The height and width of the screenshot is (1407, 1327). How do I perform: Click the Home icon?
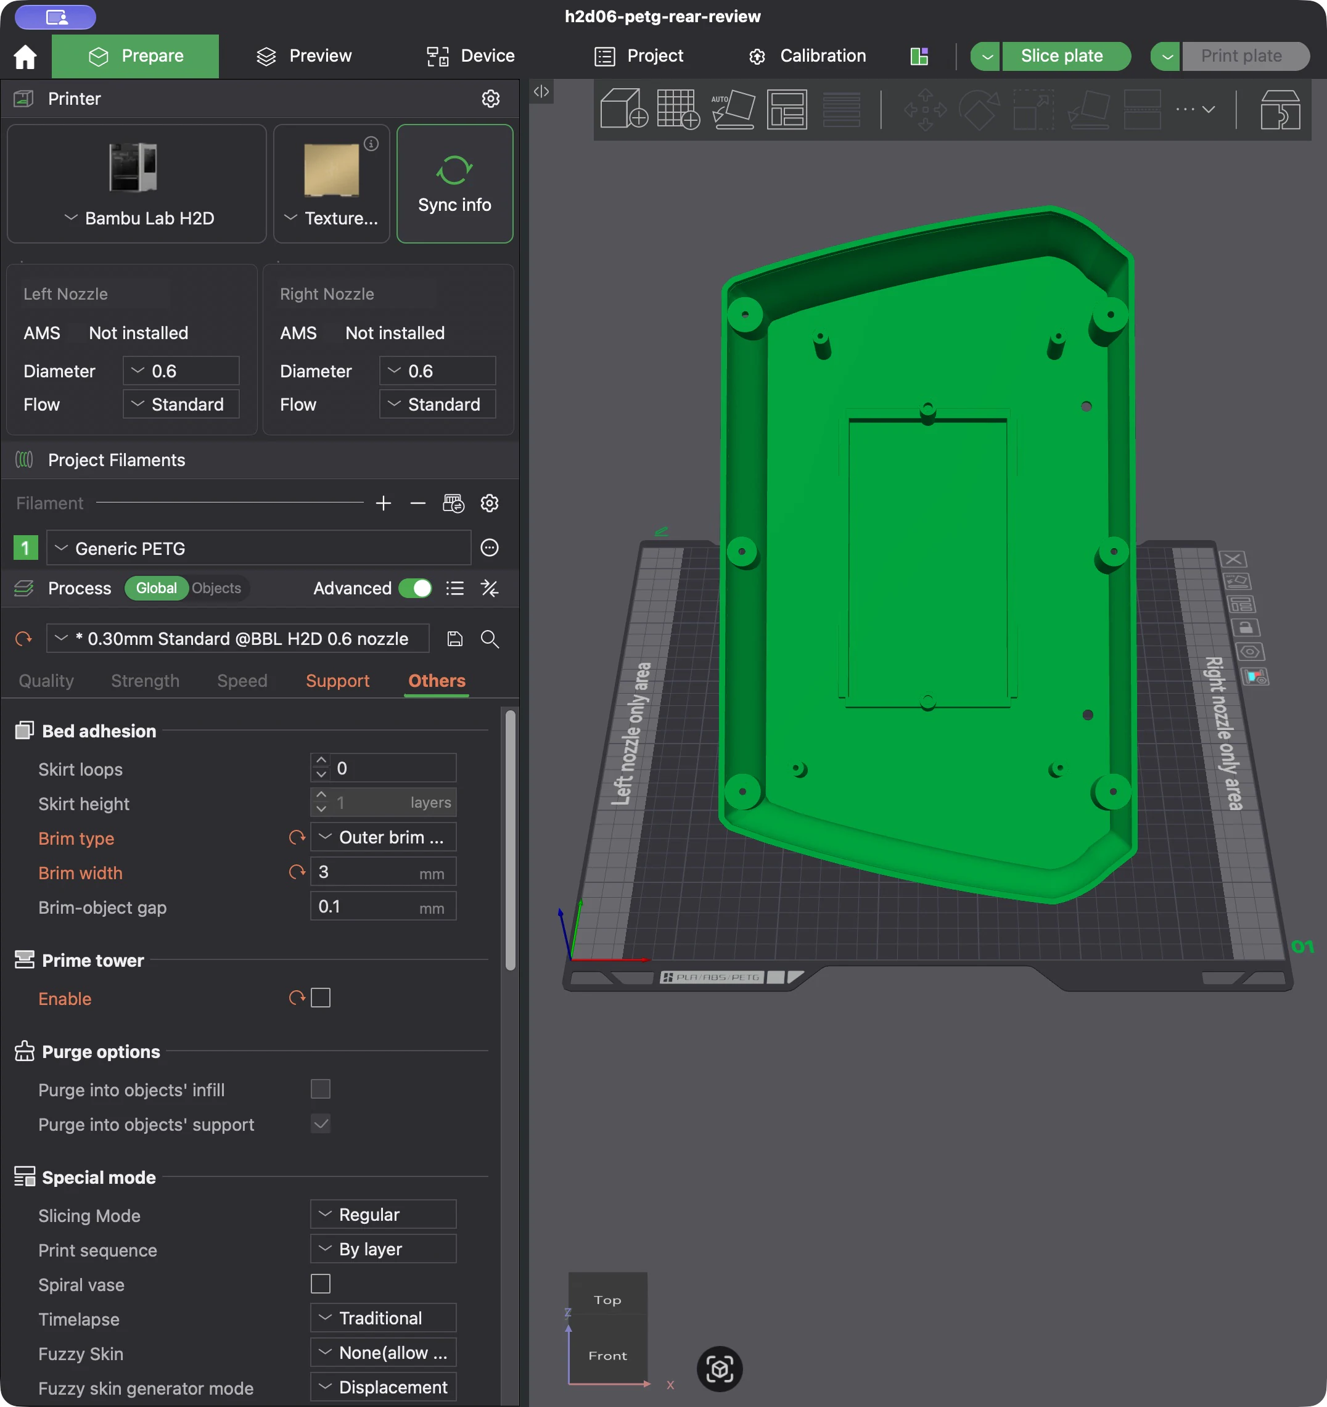(25, 56)
